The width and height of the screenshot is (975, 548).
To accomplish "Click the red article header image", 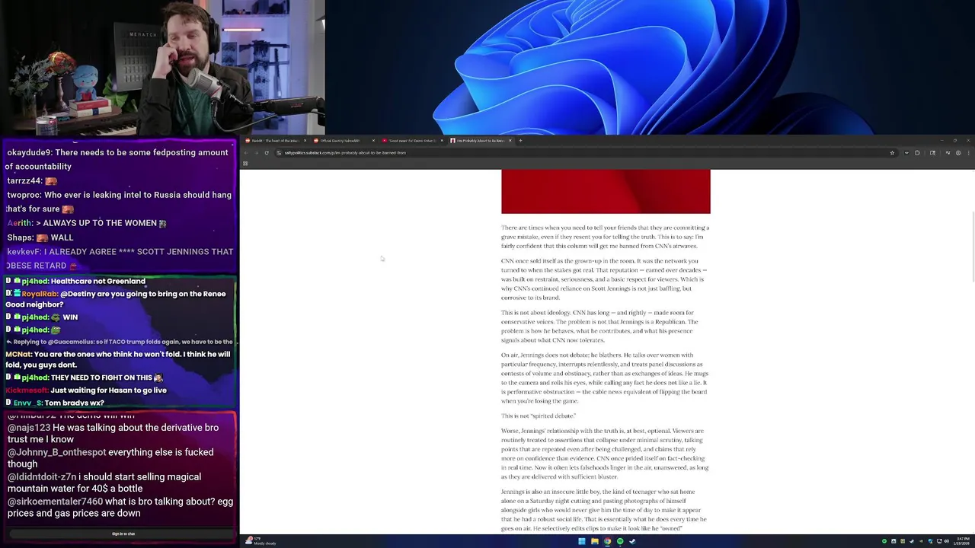I will pyautogui.click(x=606, y=192).
